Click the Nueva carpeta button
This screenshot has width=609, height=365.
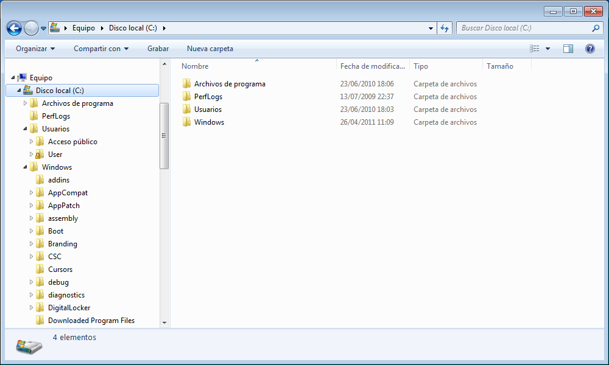[209, 49]
